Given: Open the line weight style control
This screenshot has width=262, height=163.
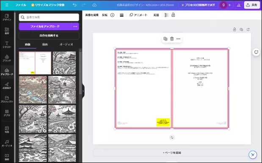Looking at the screenshot, I should click(121, 15).
